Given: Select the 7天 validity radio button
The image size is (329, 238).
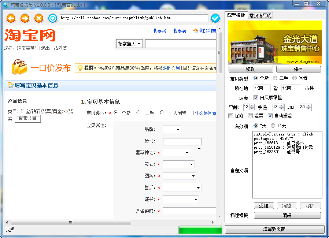Looking at the screenshot, I should 256,126.
